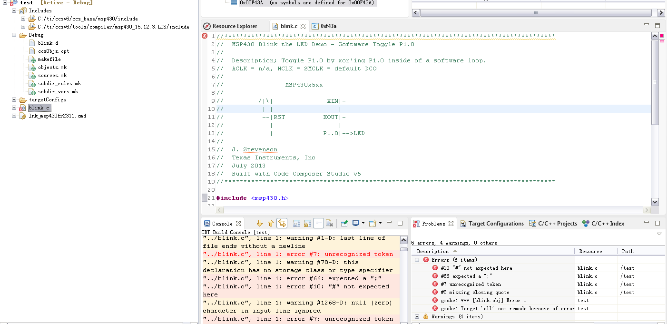Expand the Warnings (4 items) group
The width and height of the screenshot is (667, 324).
tap(417, 316)
